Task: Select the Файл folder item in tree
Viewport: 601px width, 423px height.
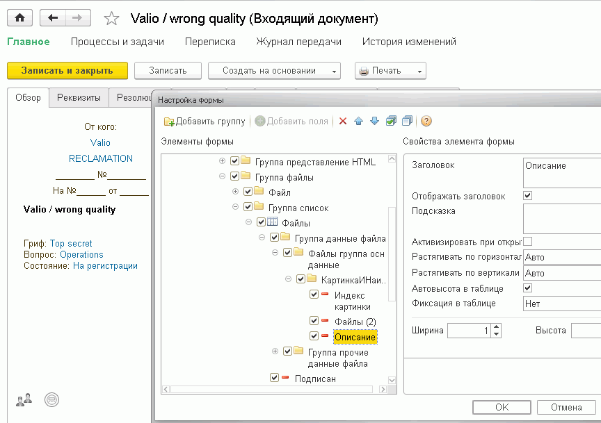Action: click(x=280, y=192)
